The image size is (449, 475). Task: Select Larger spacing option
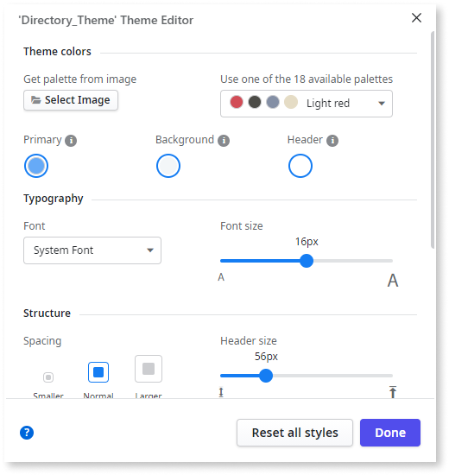click(149, 369)
